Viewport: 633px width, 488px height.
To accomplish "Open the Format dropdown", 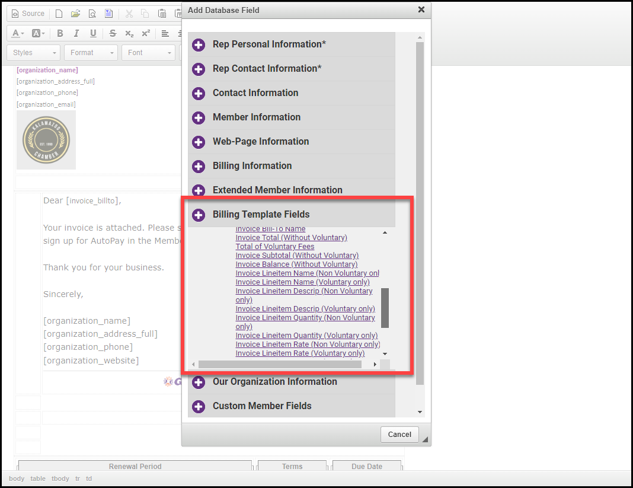I will click(91, 53).
